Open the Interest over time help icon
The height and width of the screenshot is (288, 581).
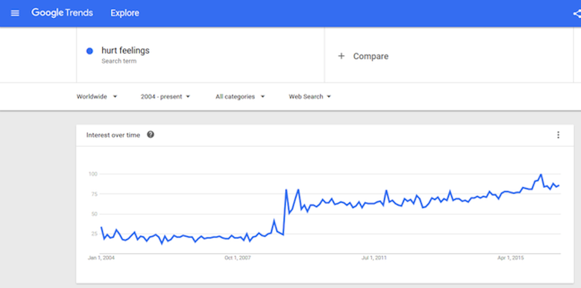point(151,134)
